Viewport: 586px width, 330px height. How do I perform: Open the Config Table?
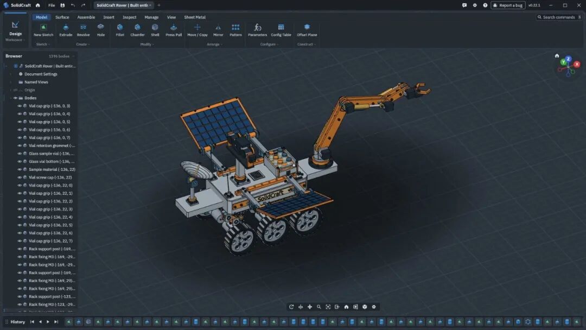(x=281, y=30)
